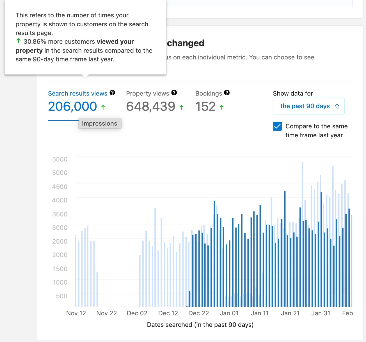Select the Bookings metric tab

point(209,93)
